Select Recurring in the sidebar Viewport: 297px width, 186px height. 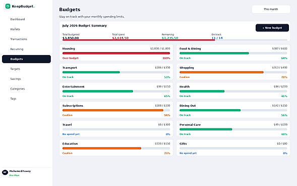pyautogui.click(x=17, y=49)
